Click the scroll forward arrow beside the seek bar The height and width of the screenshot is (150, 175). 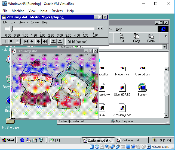click(102, 28)
